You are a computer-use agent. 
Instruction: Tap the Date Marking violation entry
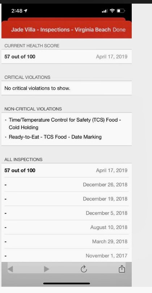[x=55, y=137]
